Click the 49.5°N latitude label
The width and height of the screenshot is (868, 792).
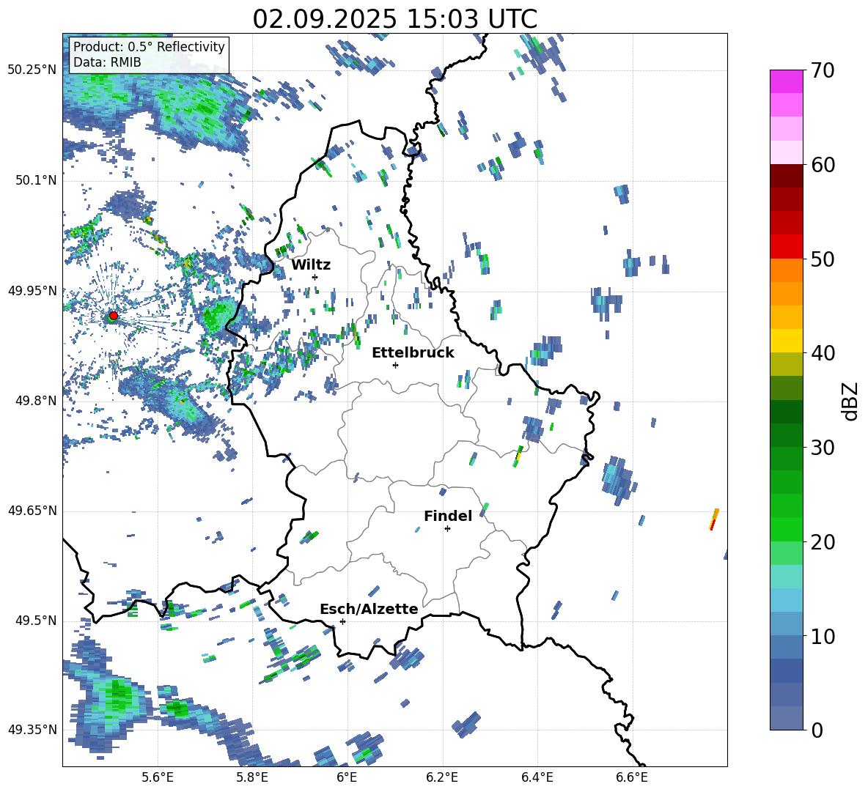(x=36, y=621)
